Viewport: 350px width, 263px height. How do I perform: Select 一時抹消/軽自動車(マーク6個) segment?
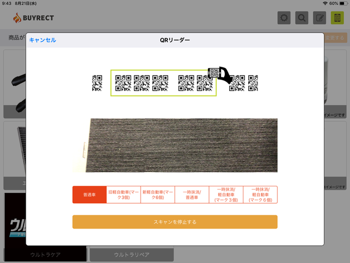260,195
